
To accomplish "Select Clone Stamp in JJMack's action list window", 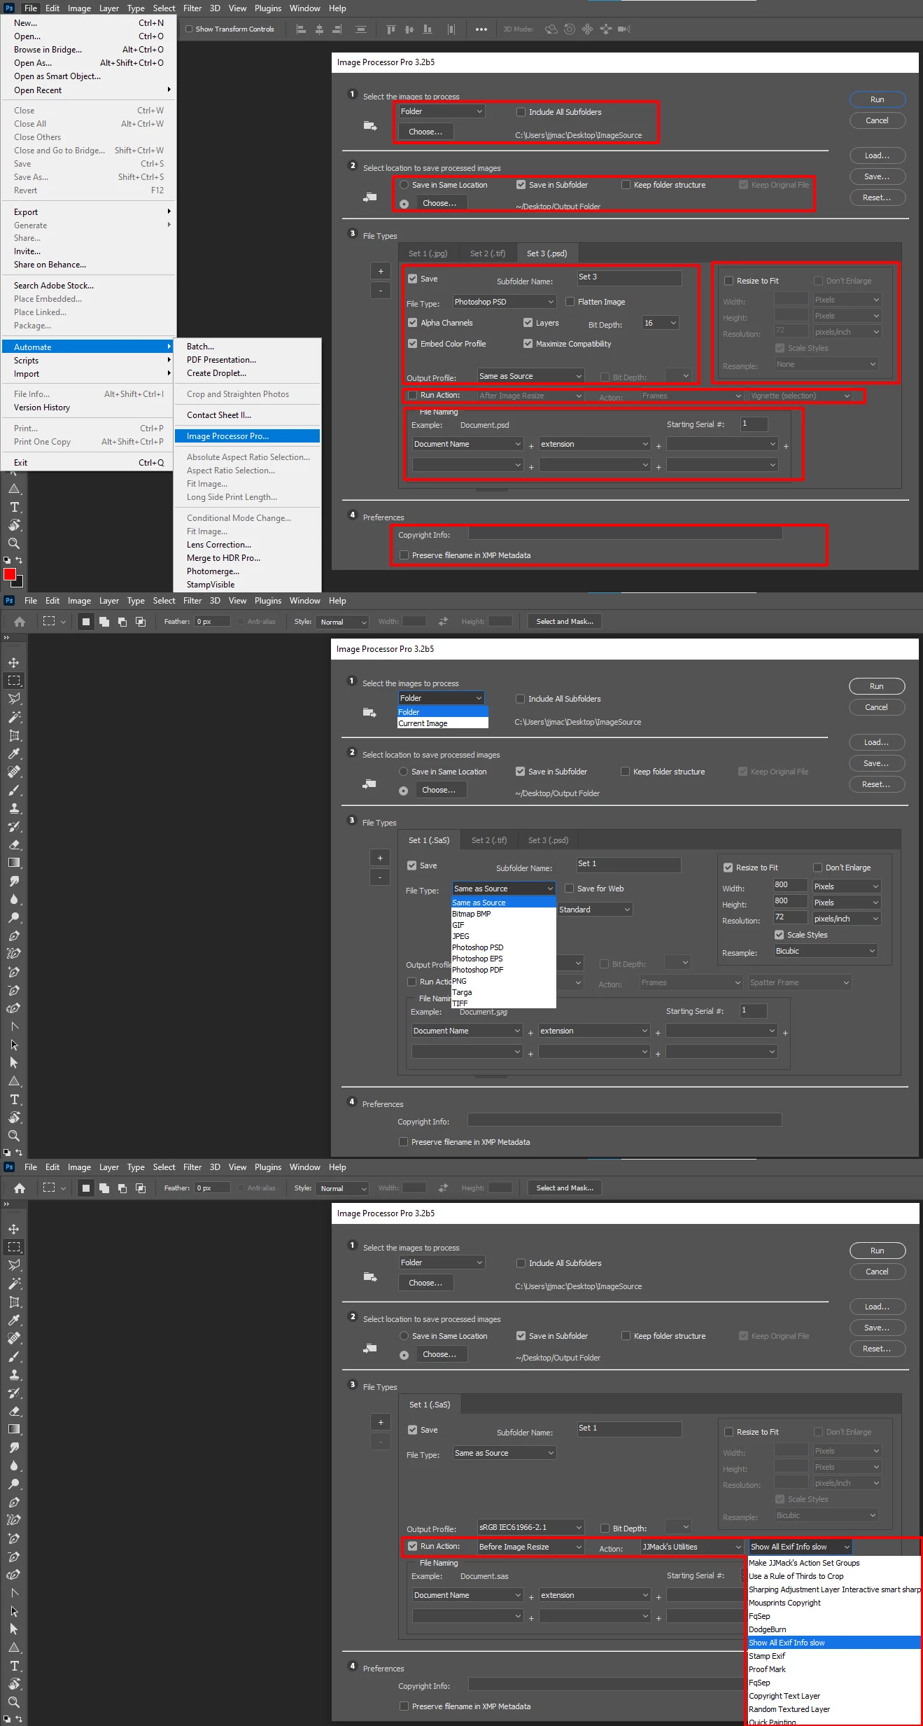I will pos(14,1374).
